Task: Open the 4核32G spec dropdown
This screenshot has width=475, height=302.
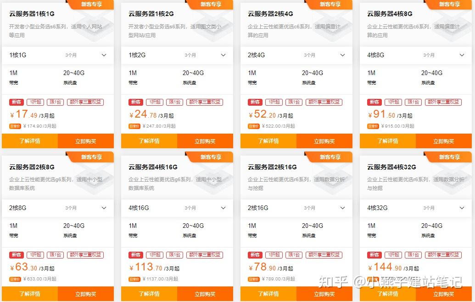Action: click(416, 208)
